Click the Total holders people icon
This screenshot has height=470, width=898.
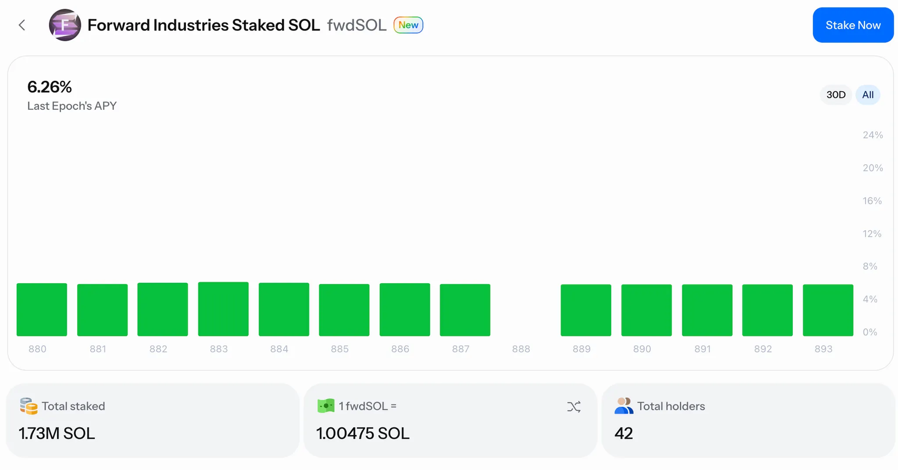click(x=624, y=406)
